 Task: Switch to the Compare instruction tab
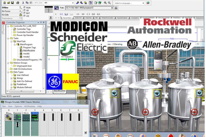[135, 18]
